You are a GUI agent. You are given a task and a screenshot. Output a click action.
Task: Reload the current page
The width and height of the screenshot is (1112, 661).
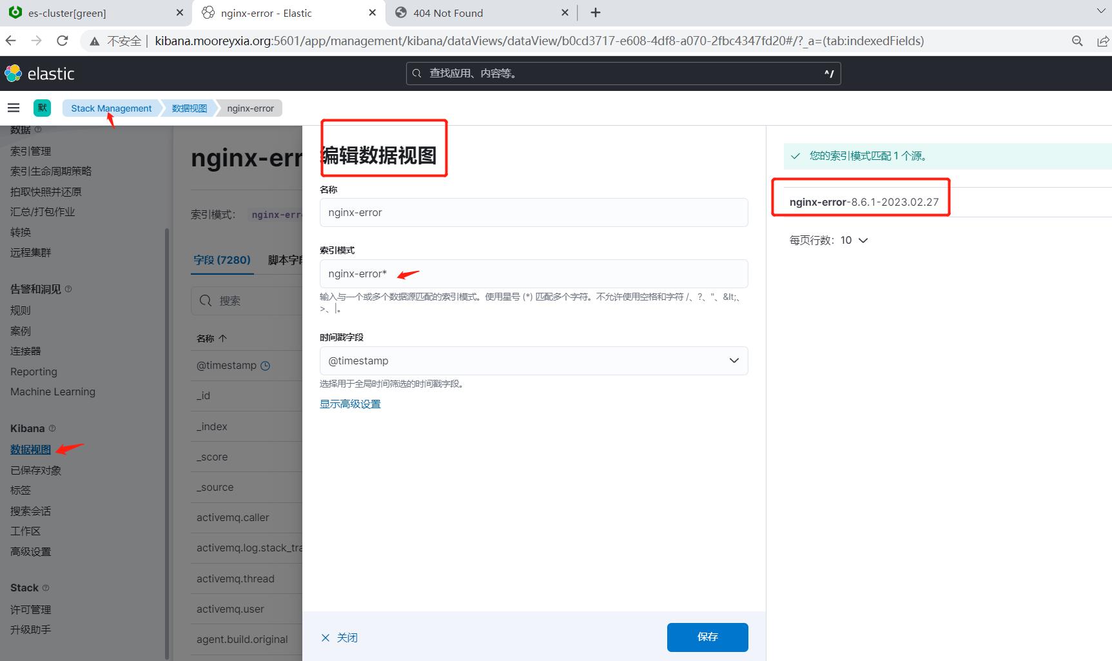(x=63, y=41)
